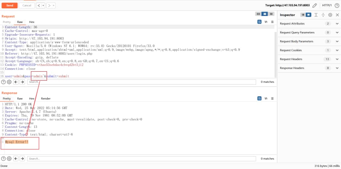Click the 'Server: Apache' response line
Screen dimensions: 341x169
pyautogui.click(x=31, y=112)
